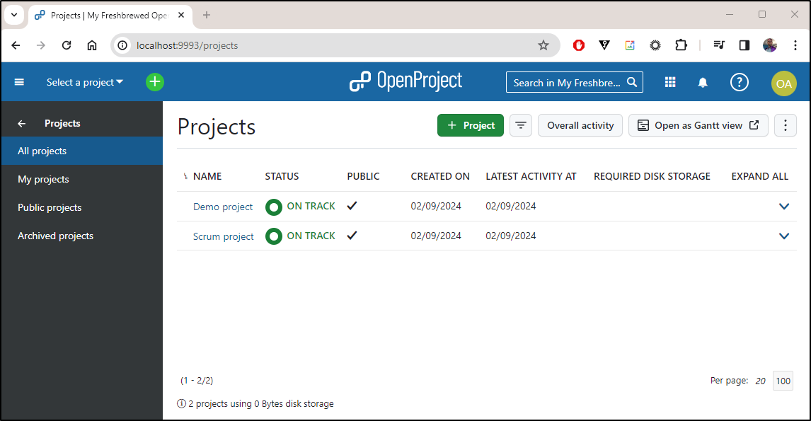
Task: Open the three-dot more actions menu
Action: 785,125
